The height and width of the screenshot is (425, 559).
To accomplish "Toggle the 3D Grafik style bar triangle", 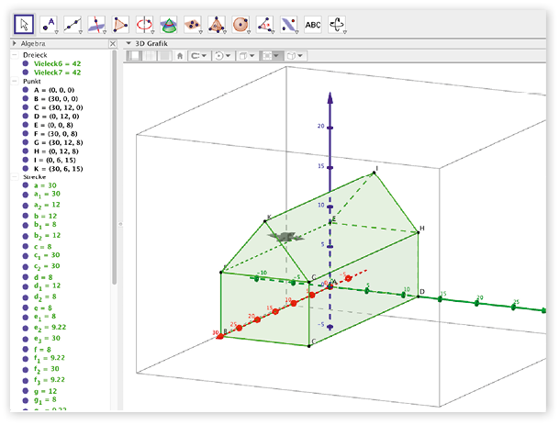I will coord(129,43).
